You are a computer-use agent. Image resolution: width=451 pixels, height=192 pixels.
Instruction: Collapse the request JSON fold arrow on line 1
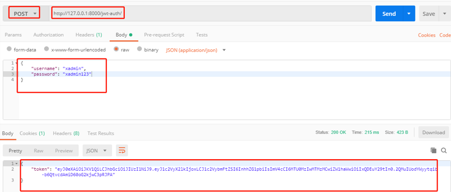tap(16, 63)
